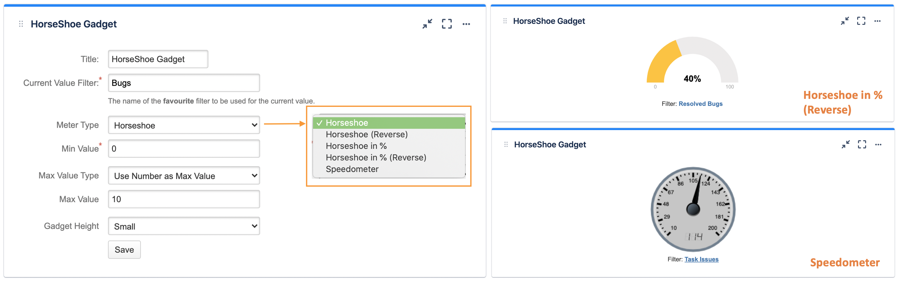Open more options on the speedometer gadget
900x281 pixels.
[878, 145]
